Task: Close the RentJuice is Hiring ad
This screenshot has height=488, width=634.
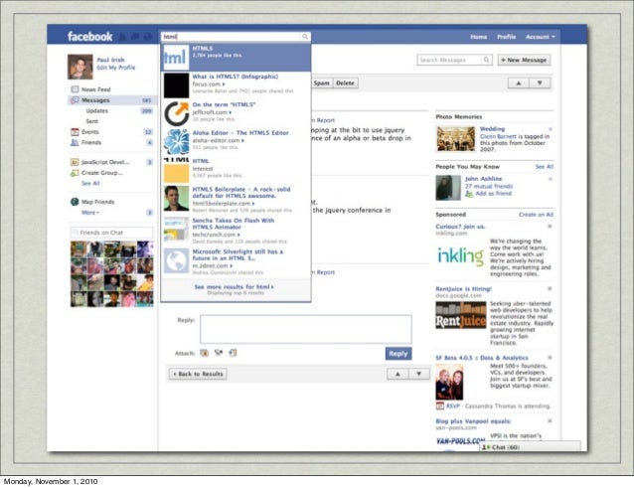Action: click(550, 288)
